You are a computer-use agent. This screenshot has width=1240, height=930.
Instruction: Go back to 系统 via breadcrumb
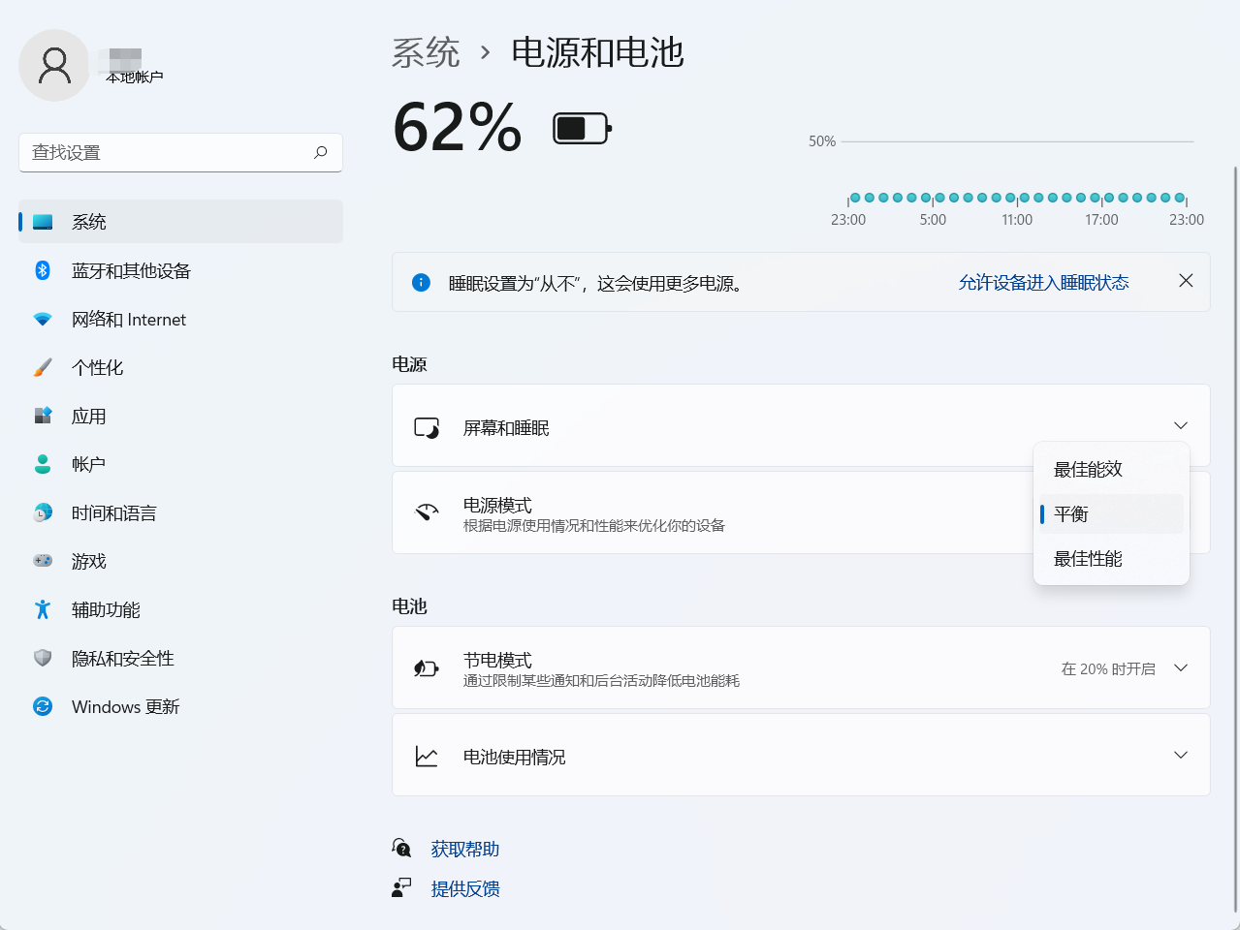click(x=426, y=52)
